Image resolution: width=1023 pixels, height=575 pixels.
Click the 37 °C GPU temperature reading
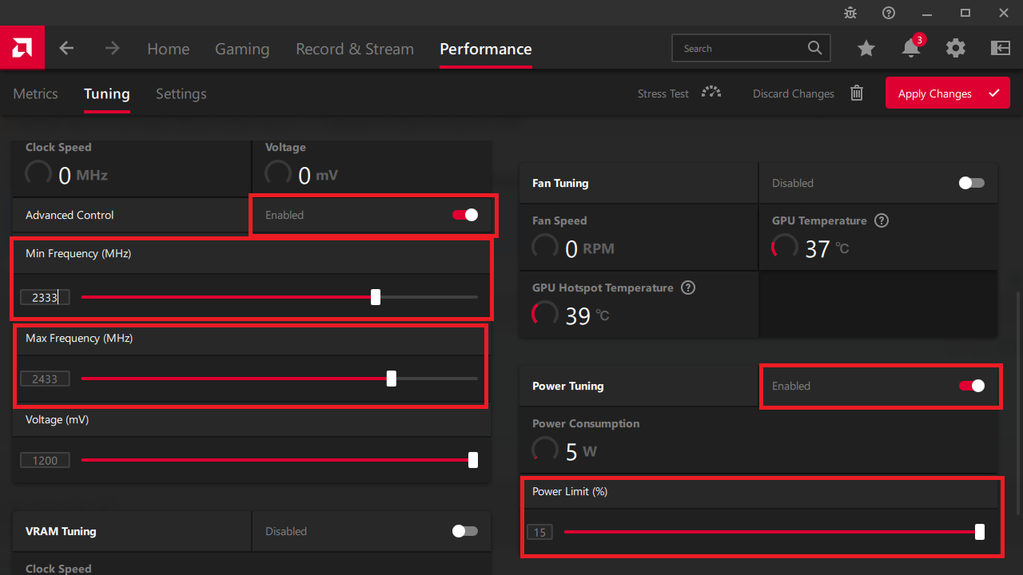(x=827, y=248)
